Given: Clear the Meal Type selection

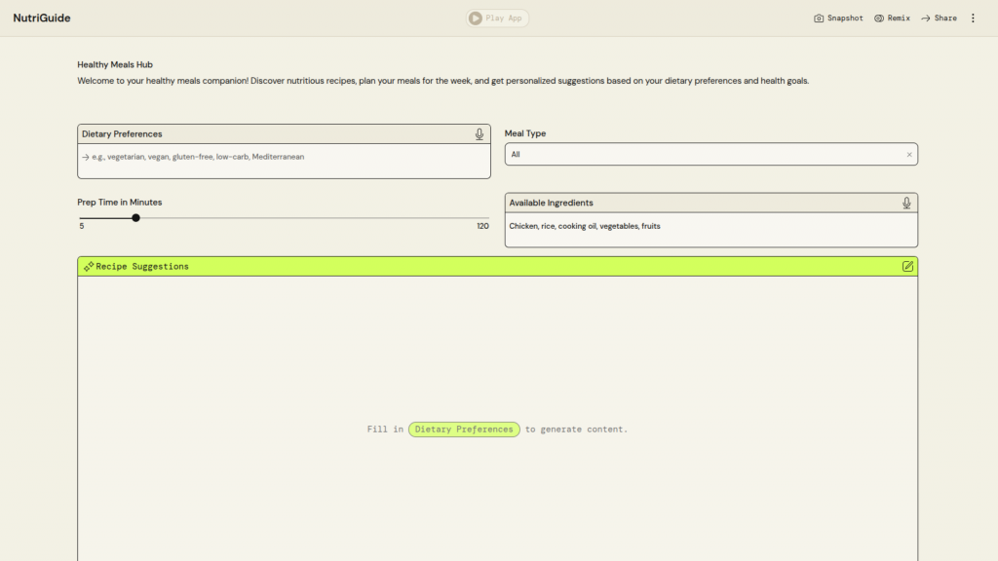Looking at the screenshot, I should (909, 154).
